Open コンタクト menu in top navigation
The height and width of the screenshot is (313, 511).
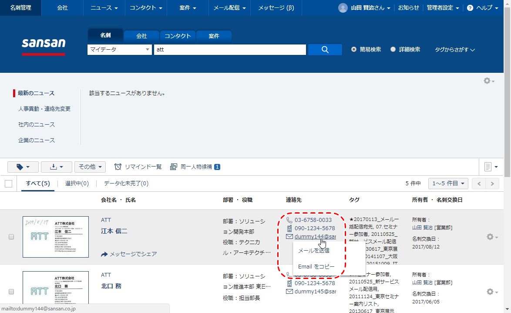[146, 8]
